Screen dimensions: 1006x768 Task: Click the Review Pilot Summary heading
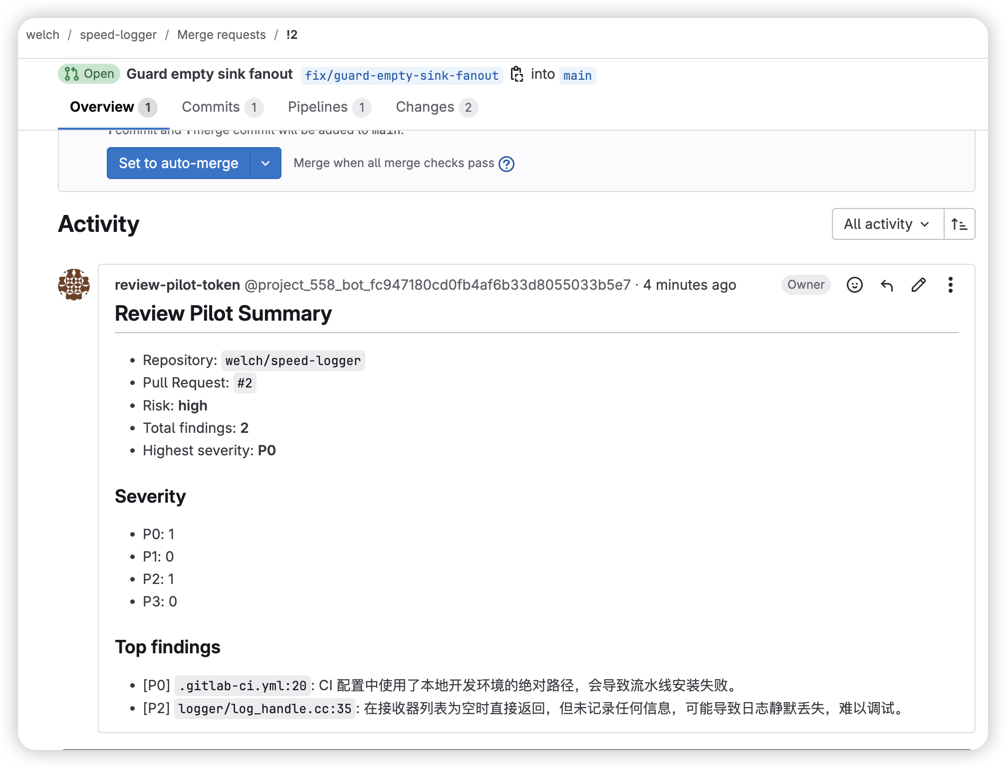223,314
